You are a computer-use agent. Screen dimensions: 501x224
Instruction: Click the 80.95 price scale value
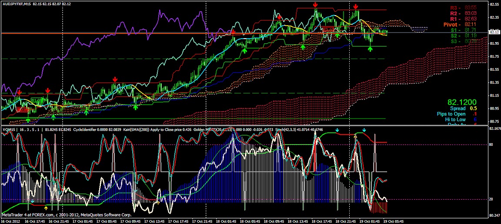(494, 109)
